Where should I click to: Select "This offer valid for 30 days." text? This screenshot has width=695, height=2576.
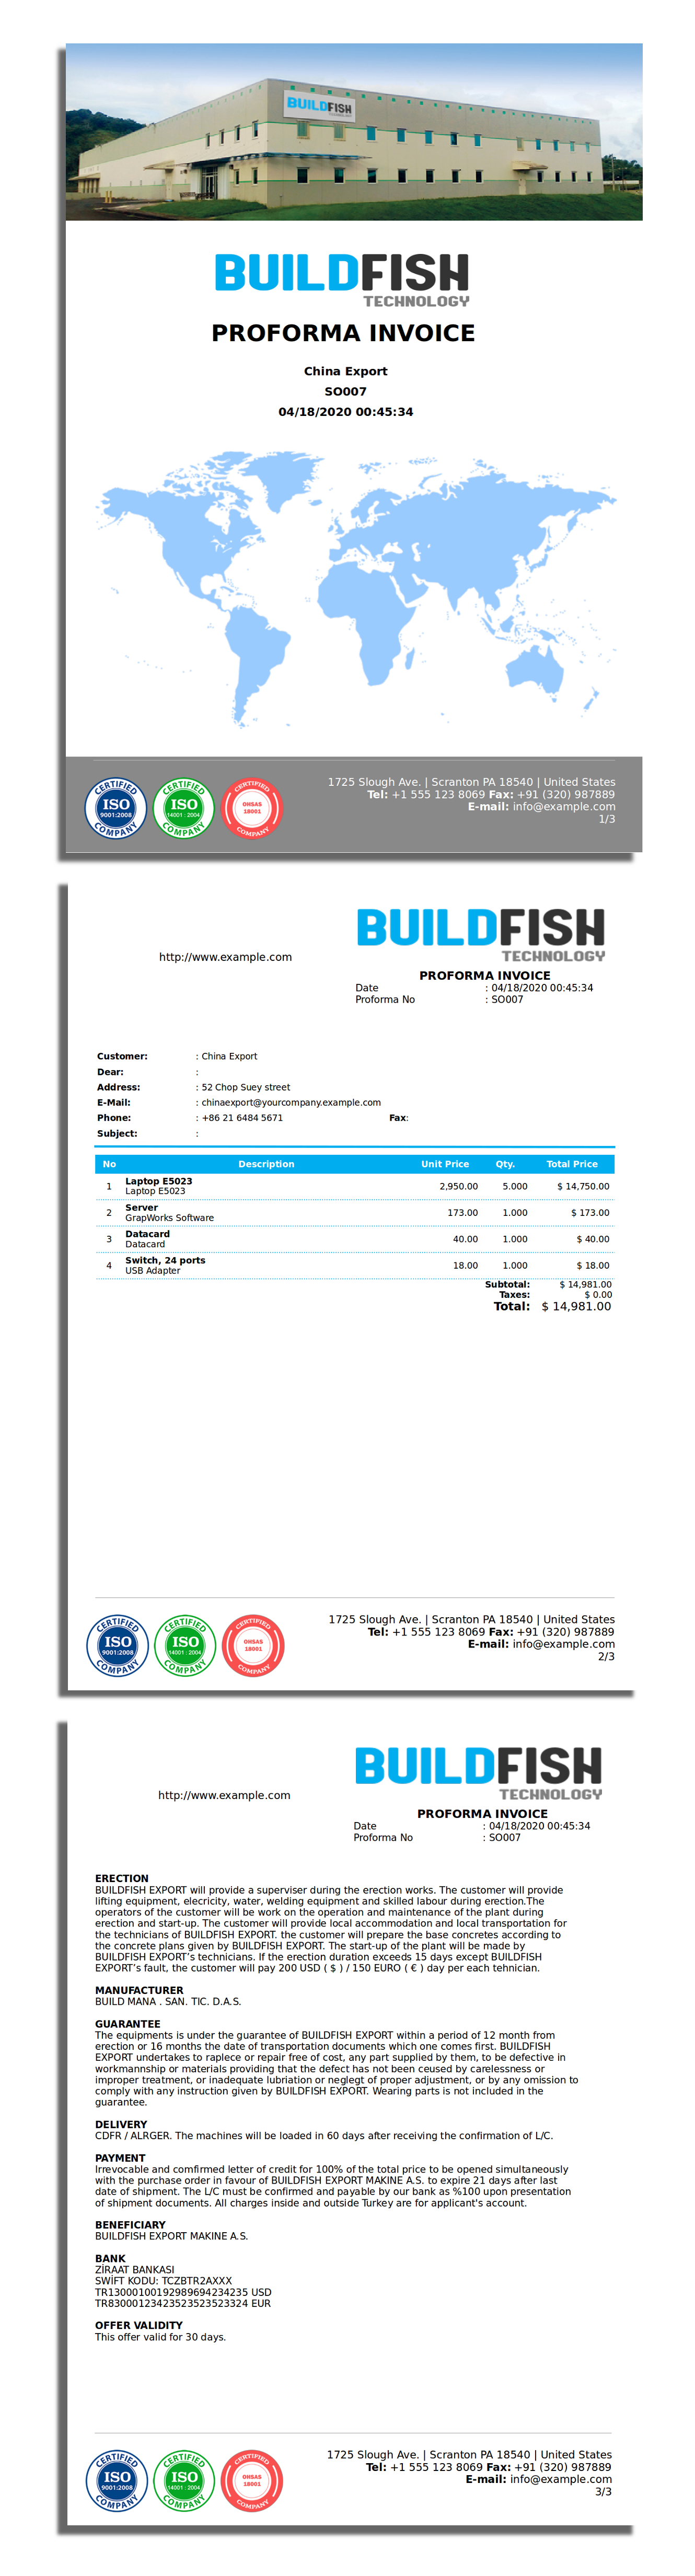tap(160, 2337)
